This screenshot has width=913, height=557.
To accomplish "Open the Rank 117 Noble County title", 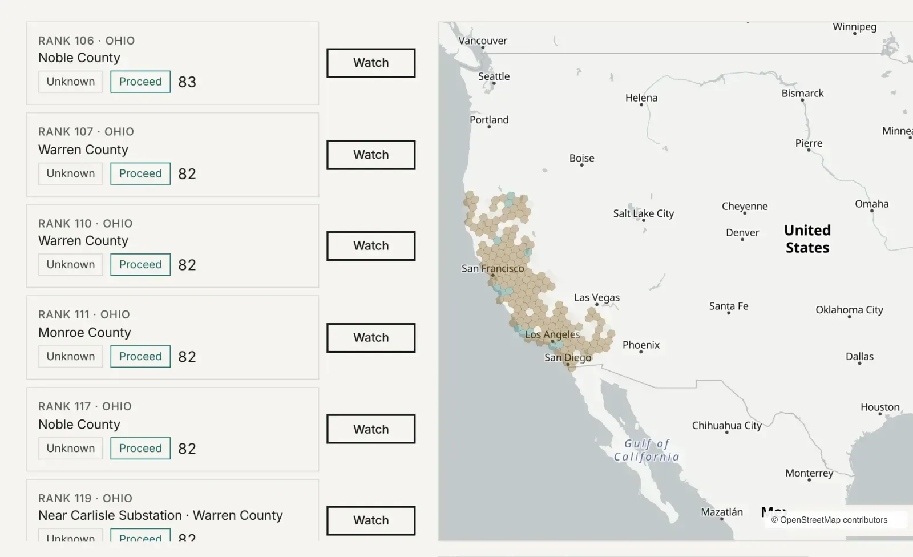I will click(x=79, y=425).
